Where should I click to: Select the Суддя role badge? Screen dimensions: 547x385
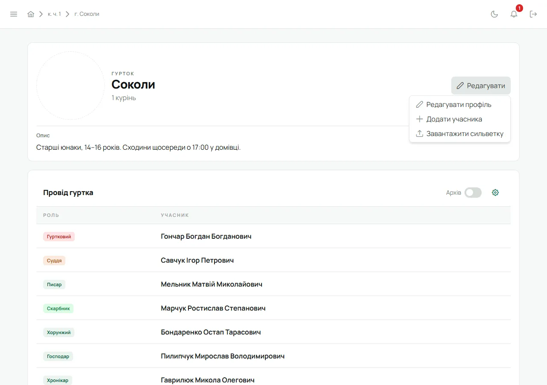coord(54,261)
